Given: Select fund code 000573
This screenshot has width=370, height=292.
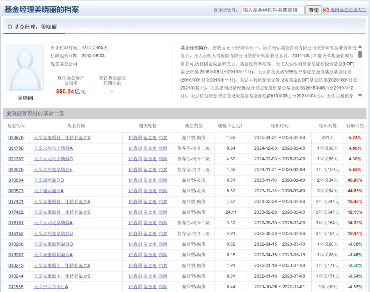Looking at the screenshot, I should (16, 191).
